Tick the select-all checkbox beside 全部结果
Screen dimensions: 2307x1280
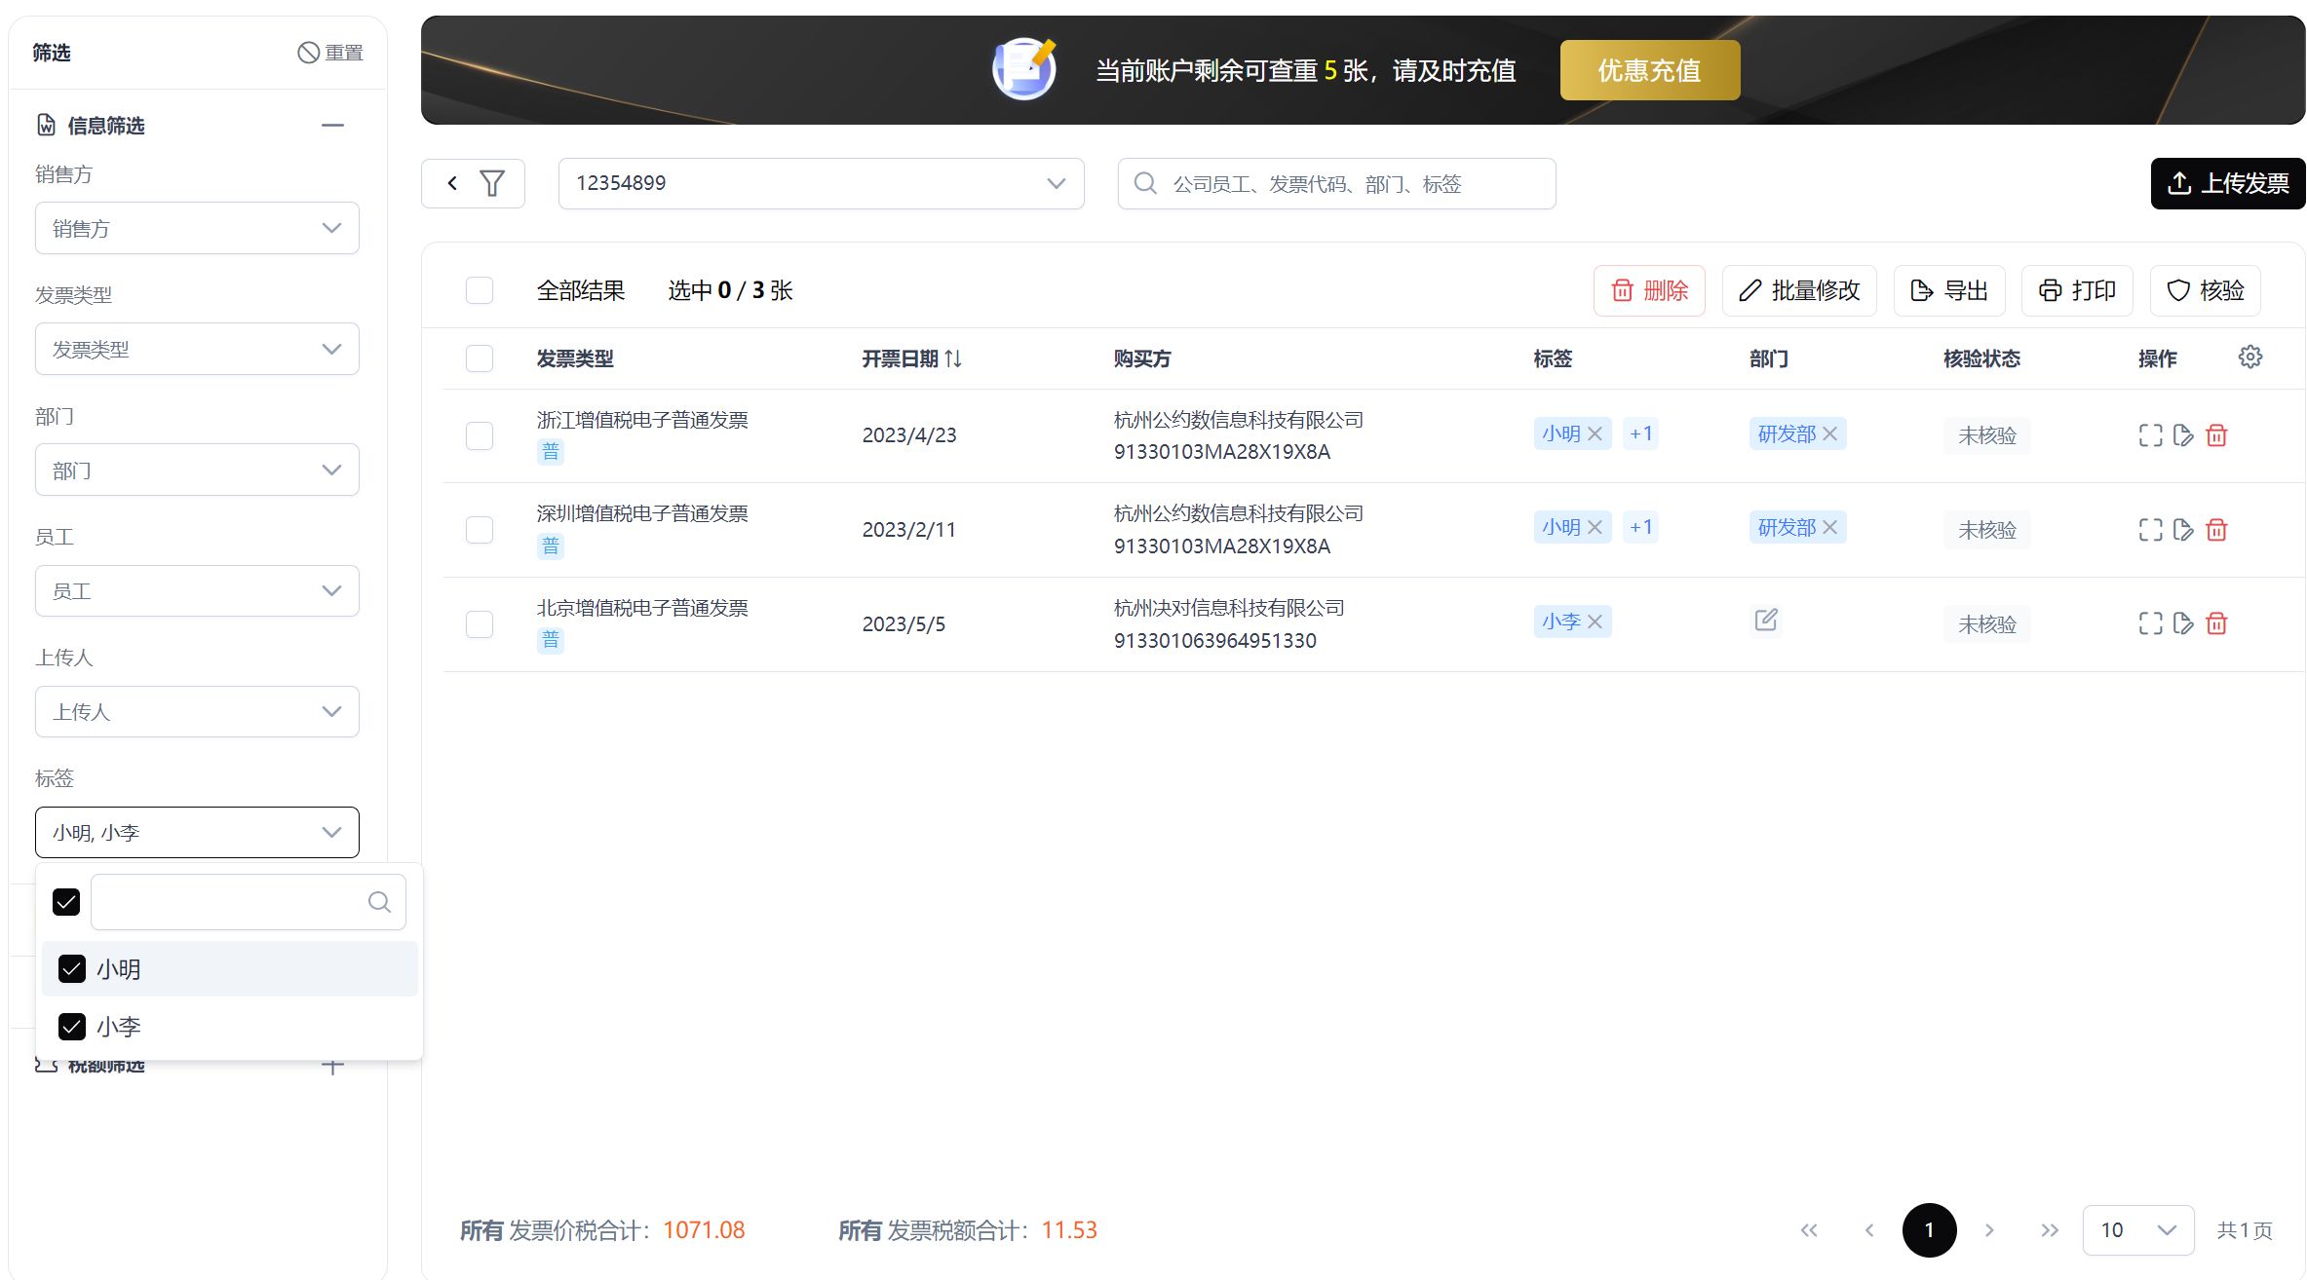tap(480, 290)
